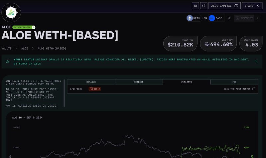
Task: Click the $154K exploit loss badge
Action: 95,89
